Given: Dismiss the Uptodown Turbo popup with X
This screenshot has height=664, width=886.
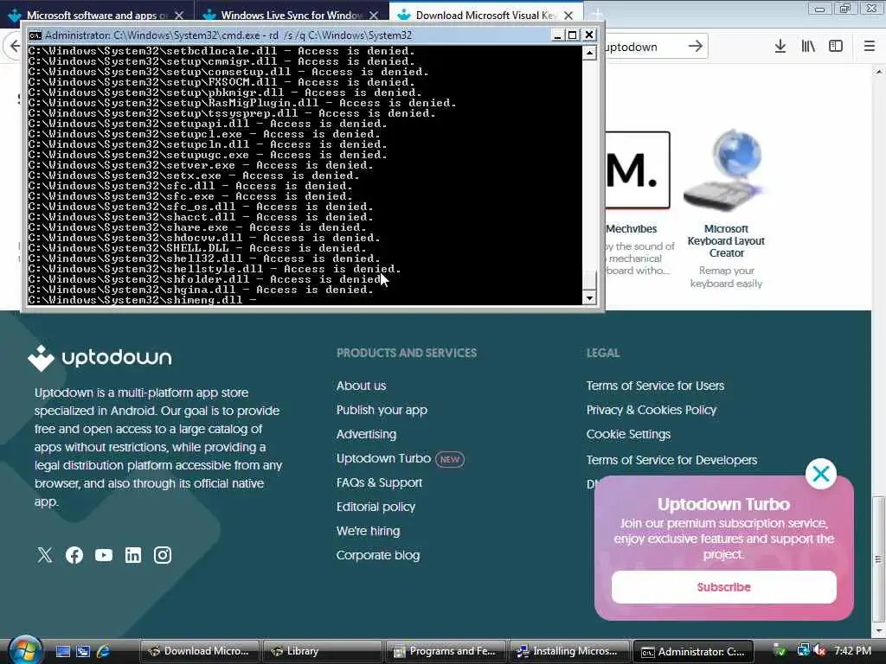Looking at the screenshot, I should pyautogui.click(x=820, y=474).
